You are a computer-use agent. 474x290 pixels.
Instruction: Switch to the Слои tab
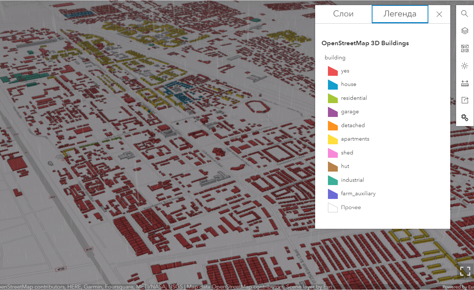tap(343, 14)
